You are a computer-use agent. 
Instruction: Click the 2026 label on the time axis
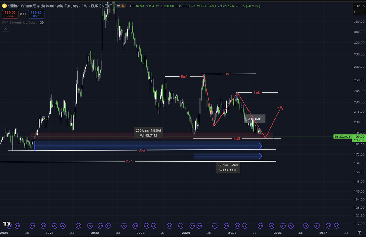click(x=277, y=233)
